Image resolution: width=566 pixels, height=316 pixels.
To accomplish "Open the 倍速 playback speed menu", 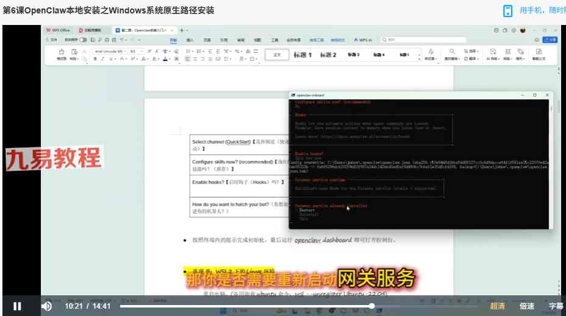I will tap(526, 306).
